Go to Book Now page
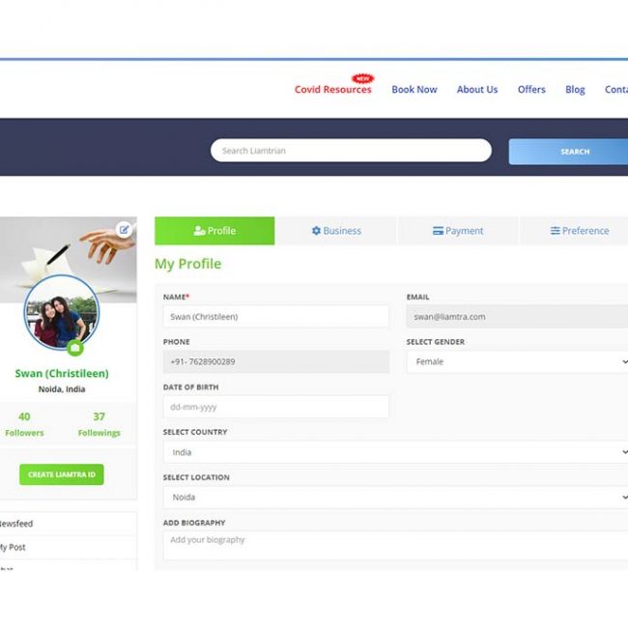Image resolution: width=628 pixels, height=628 pixels. pos(414,90)
